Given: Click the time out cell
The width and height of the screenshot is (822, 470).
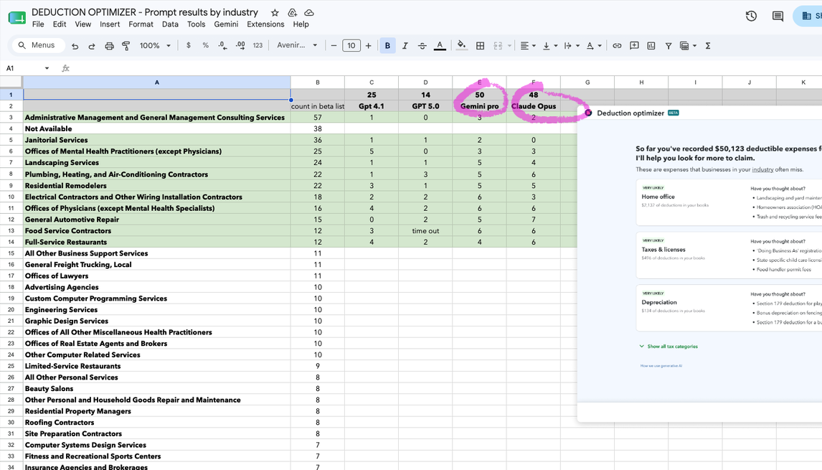Looking at the screenshot, I should click(x=425, y=231).
